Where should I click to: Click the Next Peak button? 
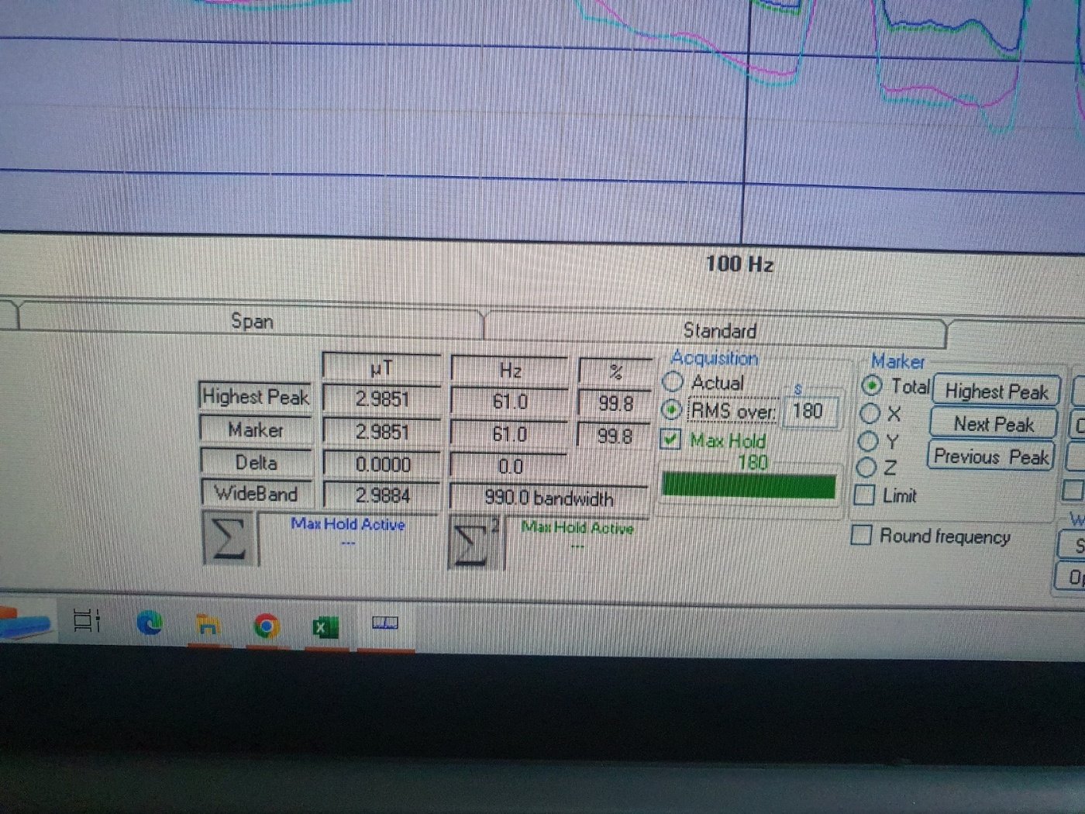993,424
